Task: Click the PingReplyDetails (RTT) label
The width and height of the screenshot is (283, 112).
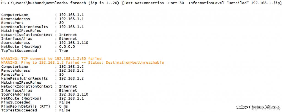Action: [21, 106]
